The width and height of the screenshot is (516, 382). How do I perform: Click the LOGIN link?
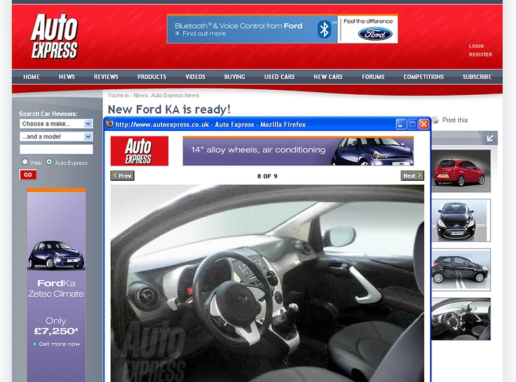pyautogui.click(x=476, y=46)
